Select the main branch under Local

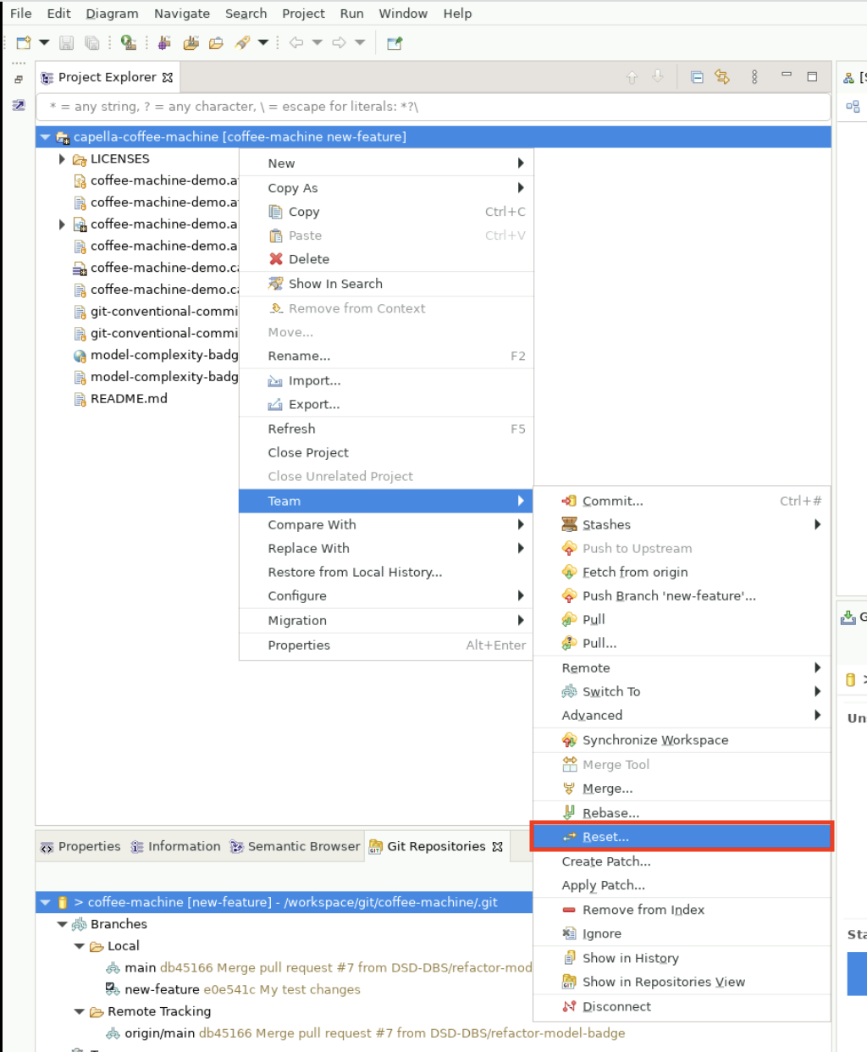tap(140, 966)
